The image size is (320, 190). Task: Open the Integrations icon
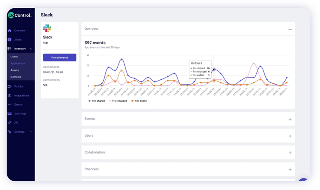point(10,96)
